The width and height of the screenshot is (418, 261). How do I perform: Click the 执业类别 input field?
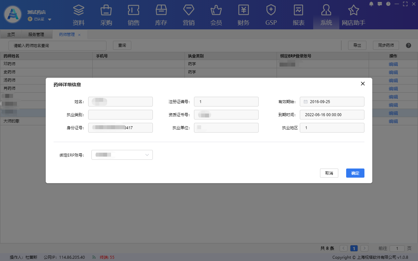click(x=120, y=115)
